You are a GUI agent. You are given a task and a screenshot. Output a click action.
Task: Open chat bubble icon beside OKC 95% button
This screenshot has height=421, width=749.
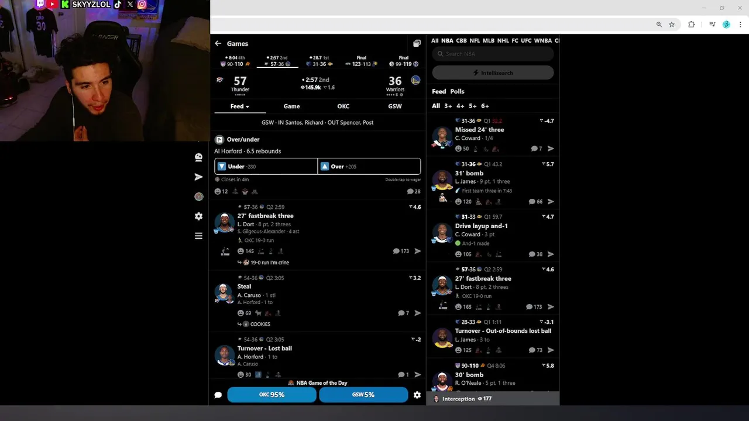pos(218,395)
